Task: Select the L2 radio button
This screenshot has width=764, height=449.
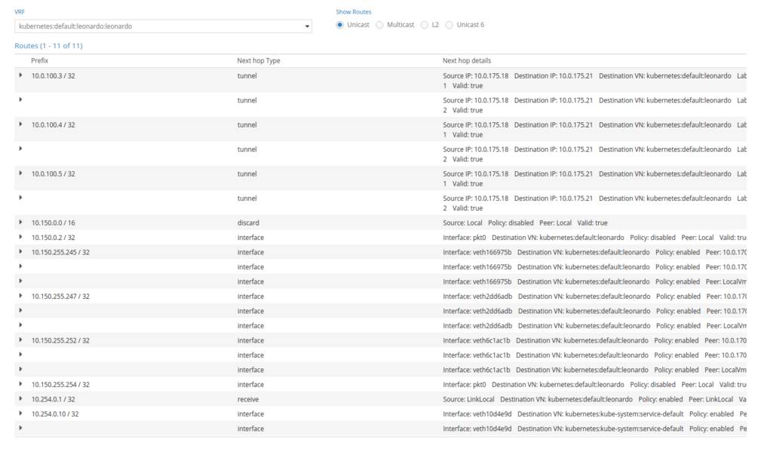Action: 425,25
